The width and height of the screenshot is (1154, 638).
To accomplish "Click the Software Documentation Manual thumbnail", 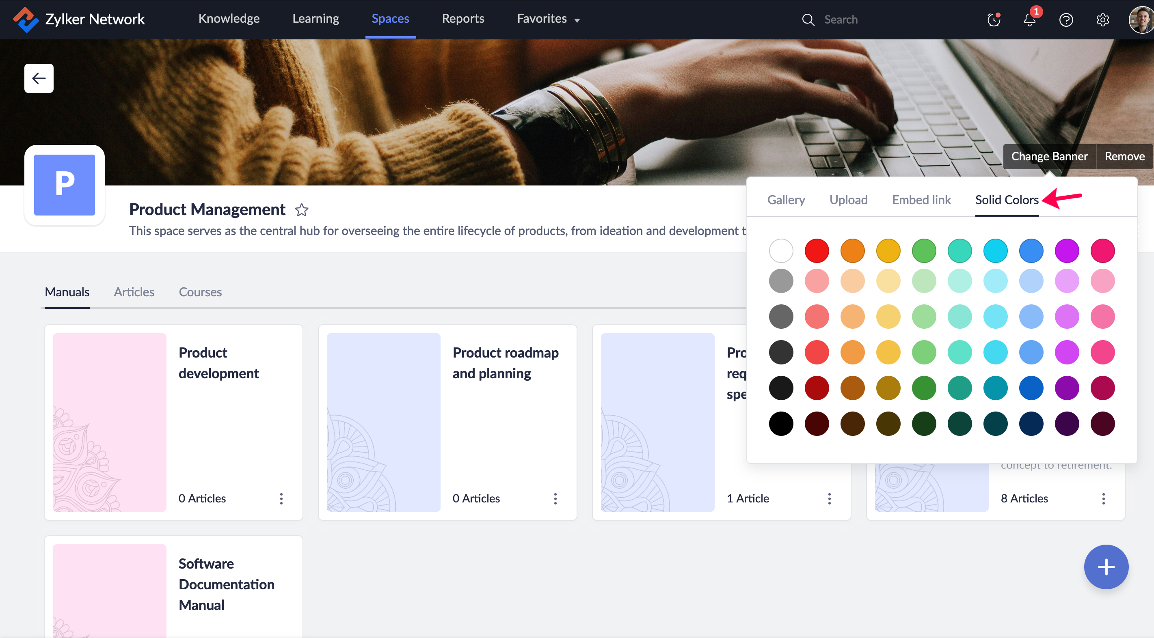I will [110, 591].
